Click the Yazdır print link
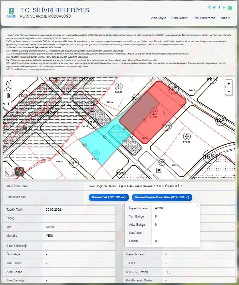 pos(225,18)
